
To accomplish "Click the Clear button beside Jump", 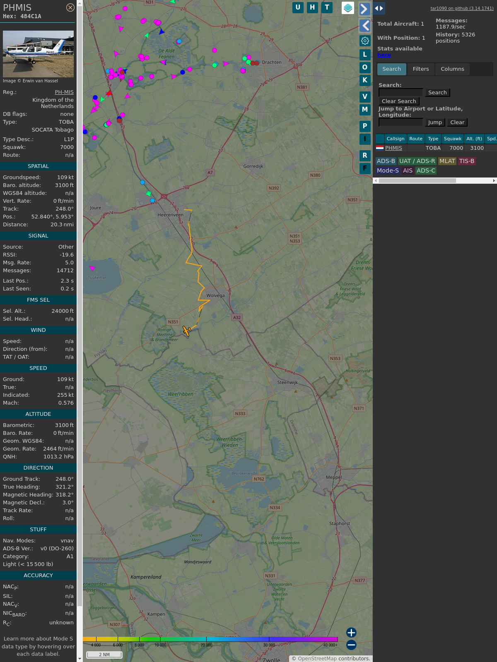I will tap(457, 122).
